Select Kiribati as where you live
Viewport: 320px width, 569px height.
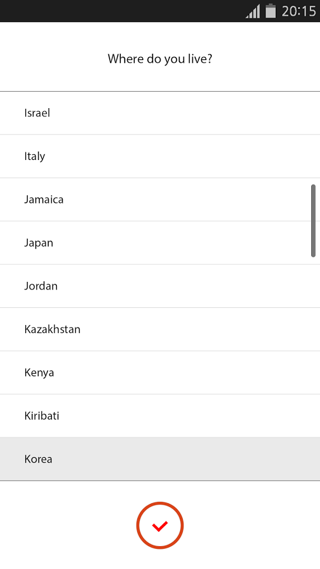click(160, 415)
